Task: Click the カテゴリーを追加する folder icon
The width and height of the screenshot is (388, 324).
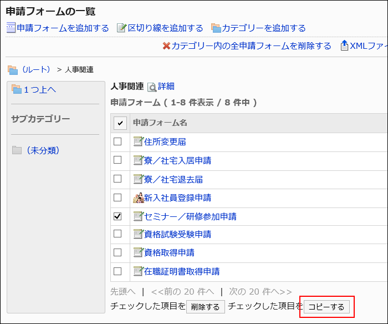Action: point(216,28)
